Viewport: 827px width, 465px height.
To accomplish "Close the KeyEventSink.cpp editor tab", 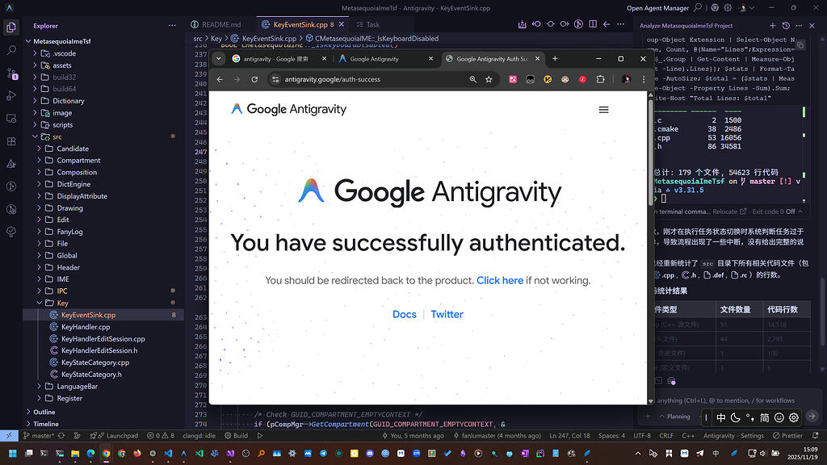I will pyautogui.click(x=342, y=24).
